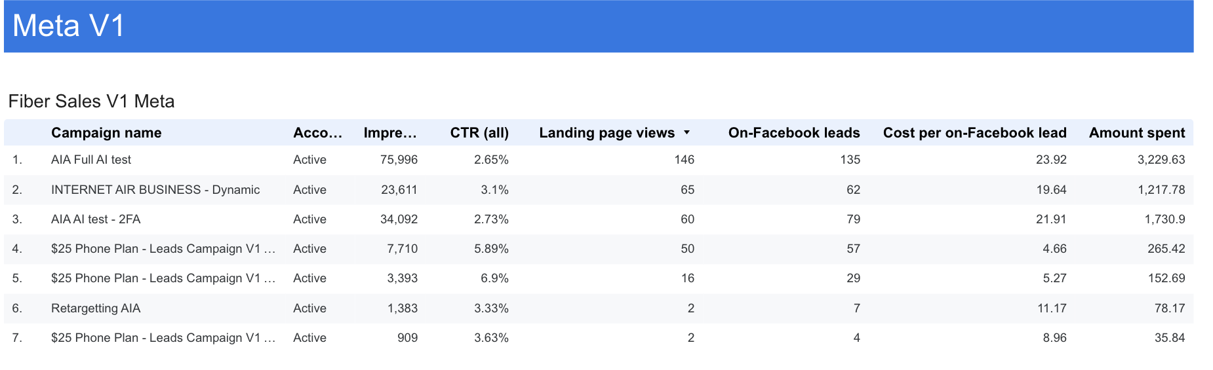Screen dimensions: 1213x370
Task: Click amount spent value 35.84
Action: (x=1170, y=338)
